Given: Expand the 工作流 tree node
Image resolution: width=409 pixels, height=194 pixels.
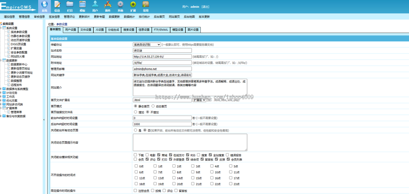Looking at the screenshot, I should coord(1,96).
